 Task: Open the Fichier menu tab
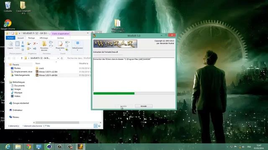tap(10, 38)
